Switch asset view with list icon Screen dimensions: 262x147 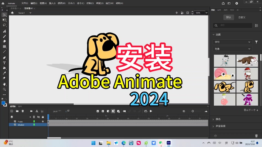pos(256,26)
